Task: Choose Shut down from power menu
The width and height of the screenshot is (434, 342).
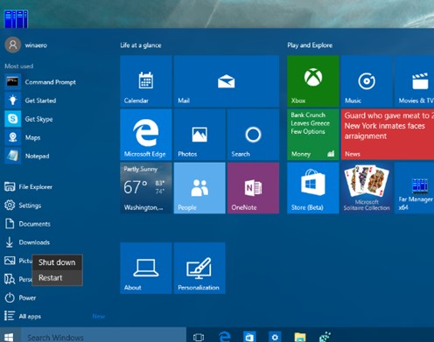Action: tap(57, 262)
